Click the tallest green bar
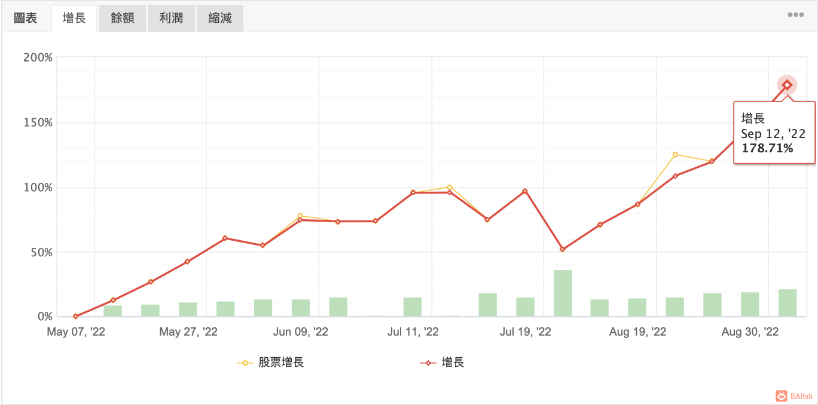The height and width of the screenshot is (405, 818). (x=563, y=293)
